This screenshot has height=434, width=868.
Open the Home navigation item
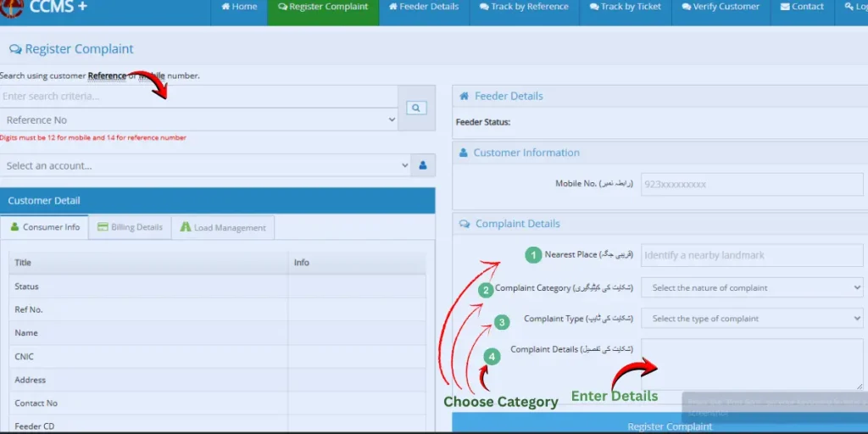click(x=239, y=7)
